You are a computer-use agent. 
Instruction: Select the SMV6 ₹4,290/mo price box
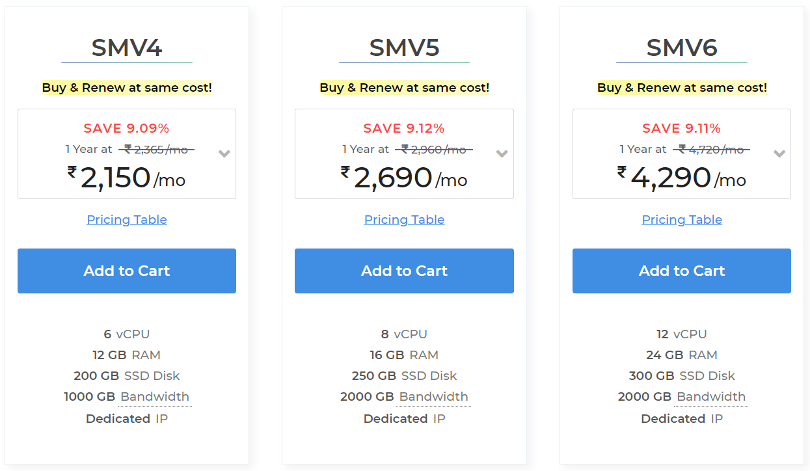click(x=682, y=154)
